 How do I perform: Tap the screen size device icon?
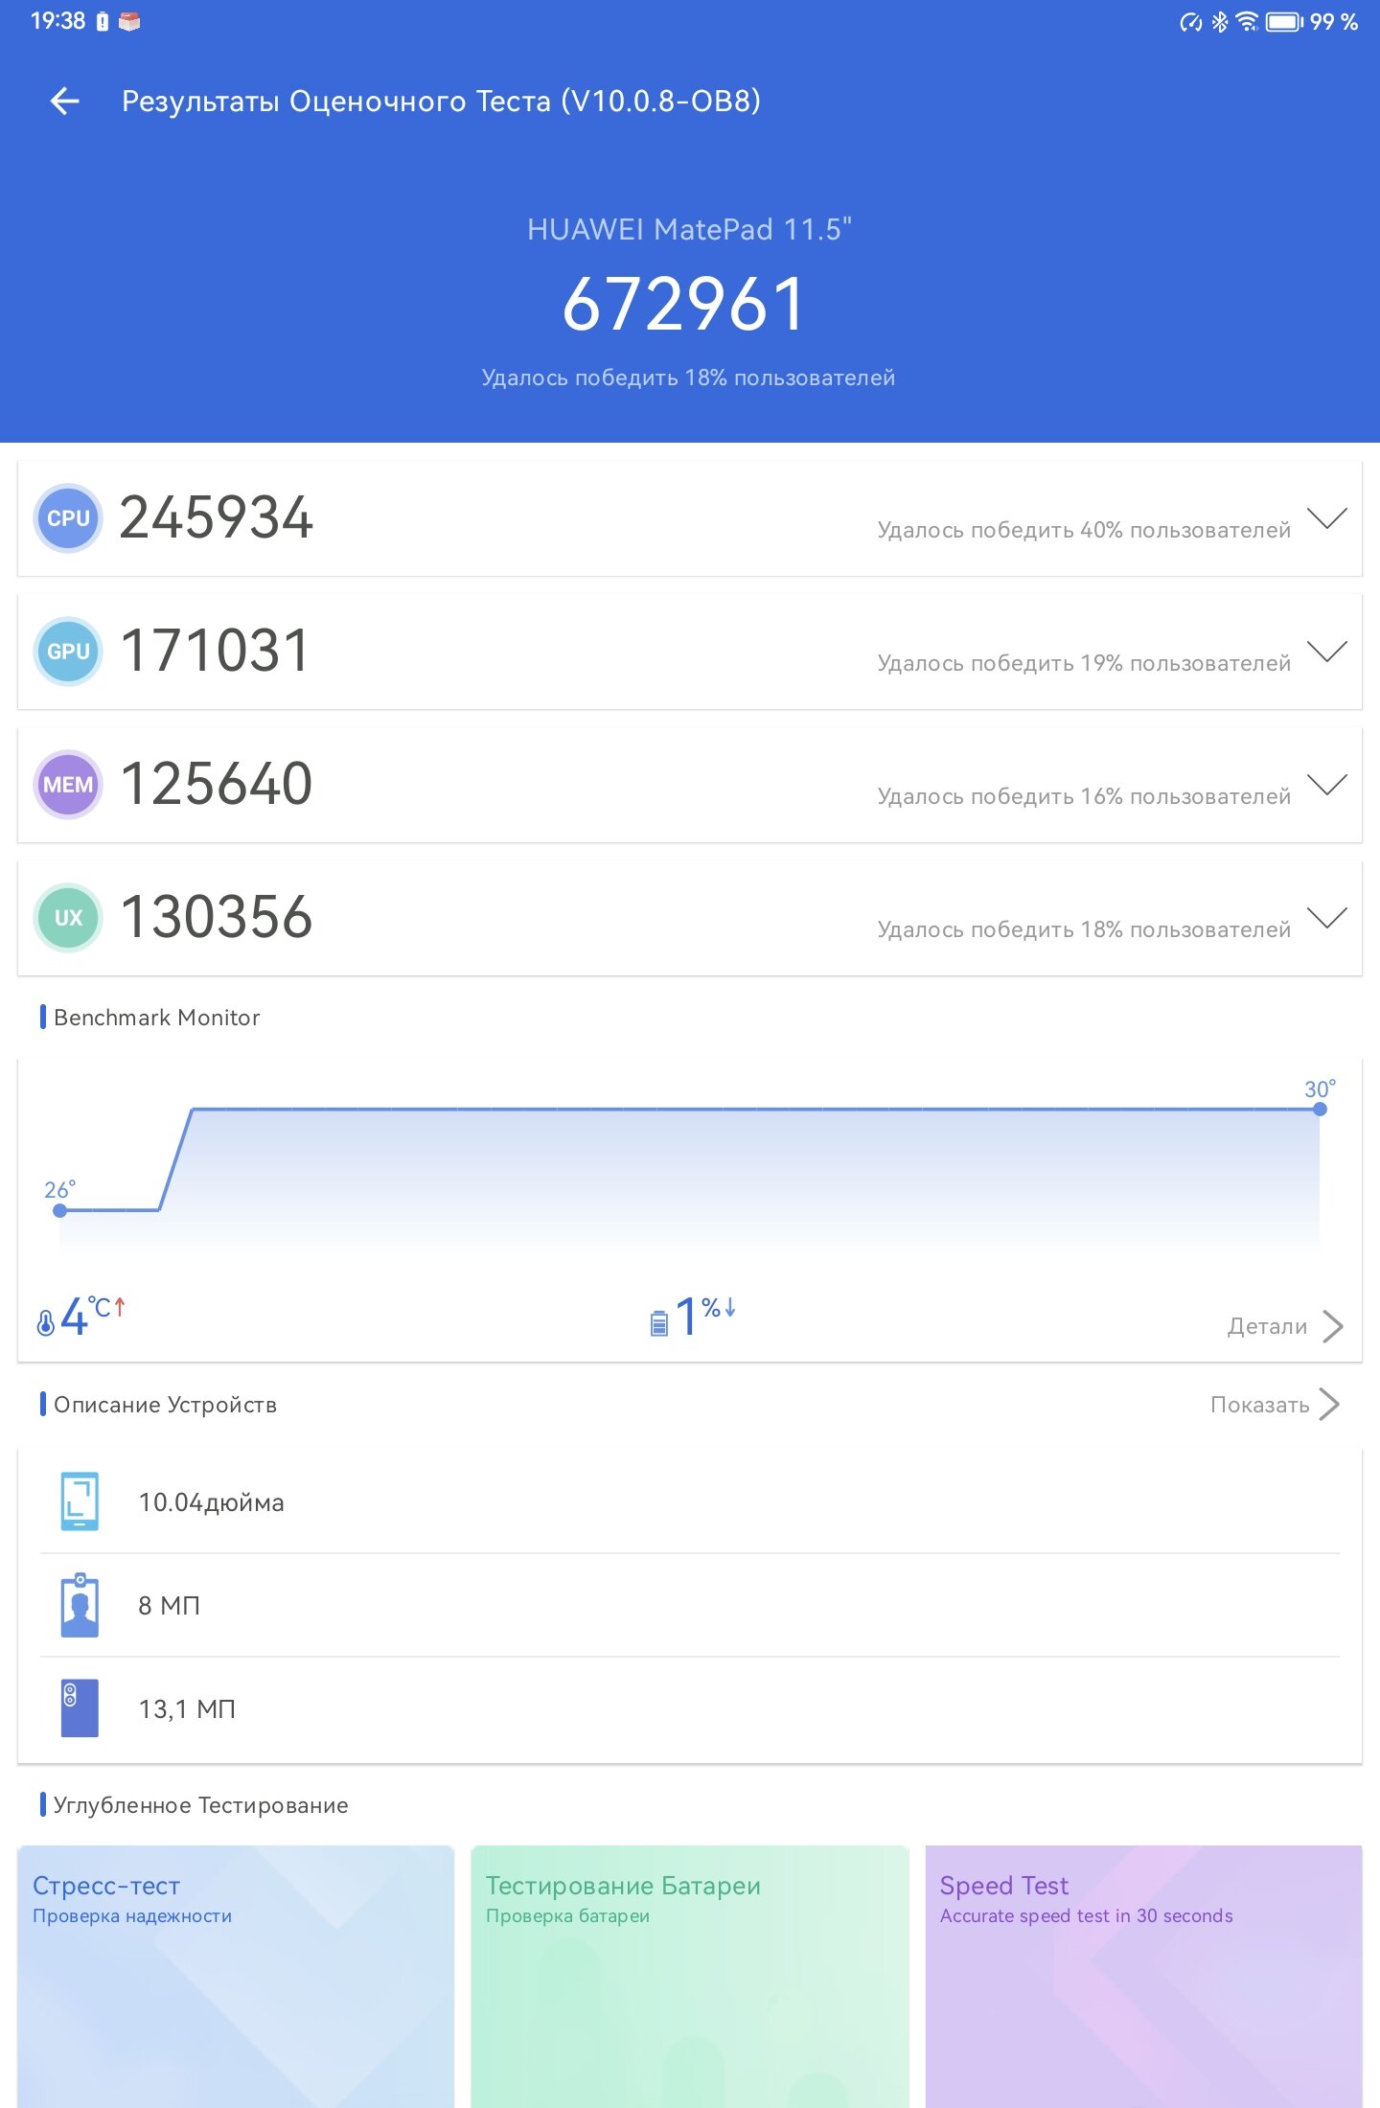coord(80,1501)
